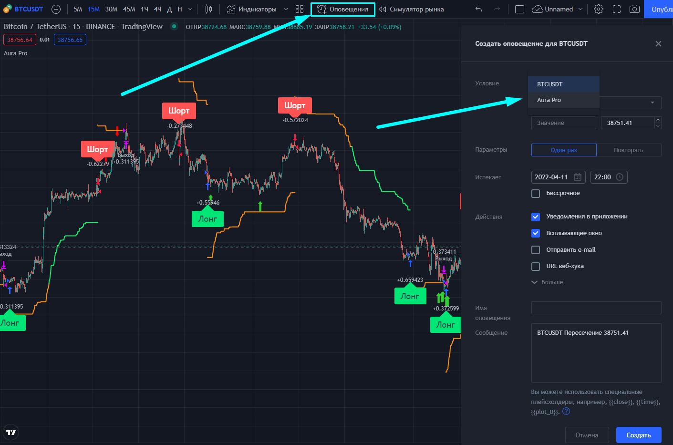The width and height of the screenshot is (673, 445).
Task: Select the 1Ч timeframe
Action: click(x=145, y=9)
